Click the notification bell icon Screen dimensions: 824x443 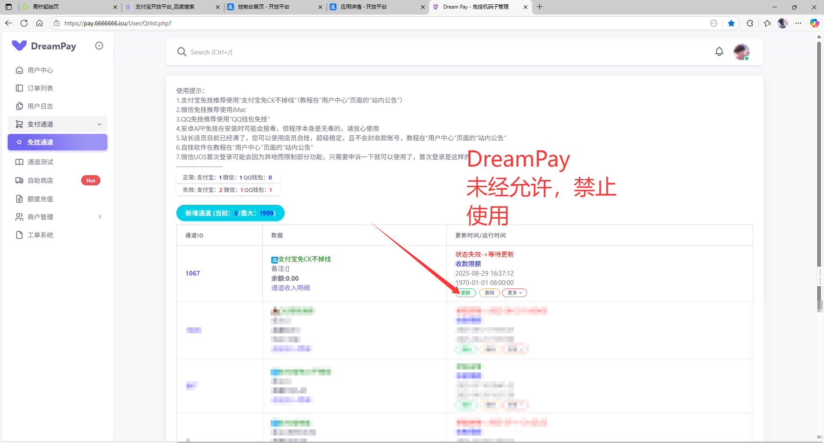click(x=719, y=52)
